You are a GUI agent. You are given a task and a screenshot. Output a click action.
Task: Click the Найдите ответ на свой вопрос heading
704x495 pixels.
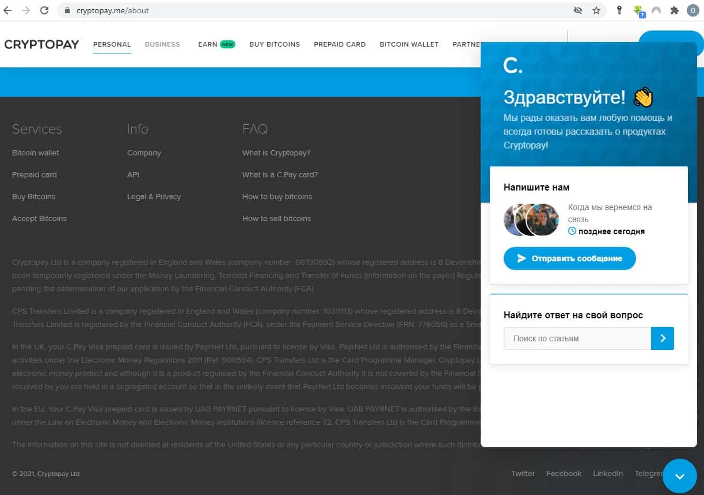(x=573, y=315)
